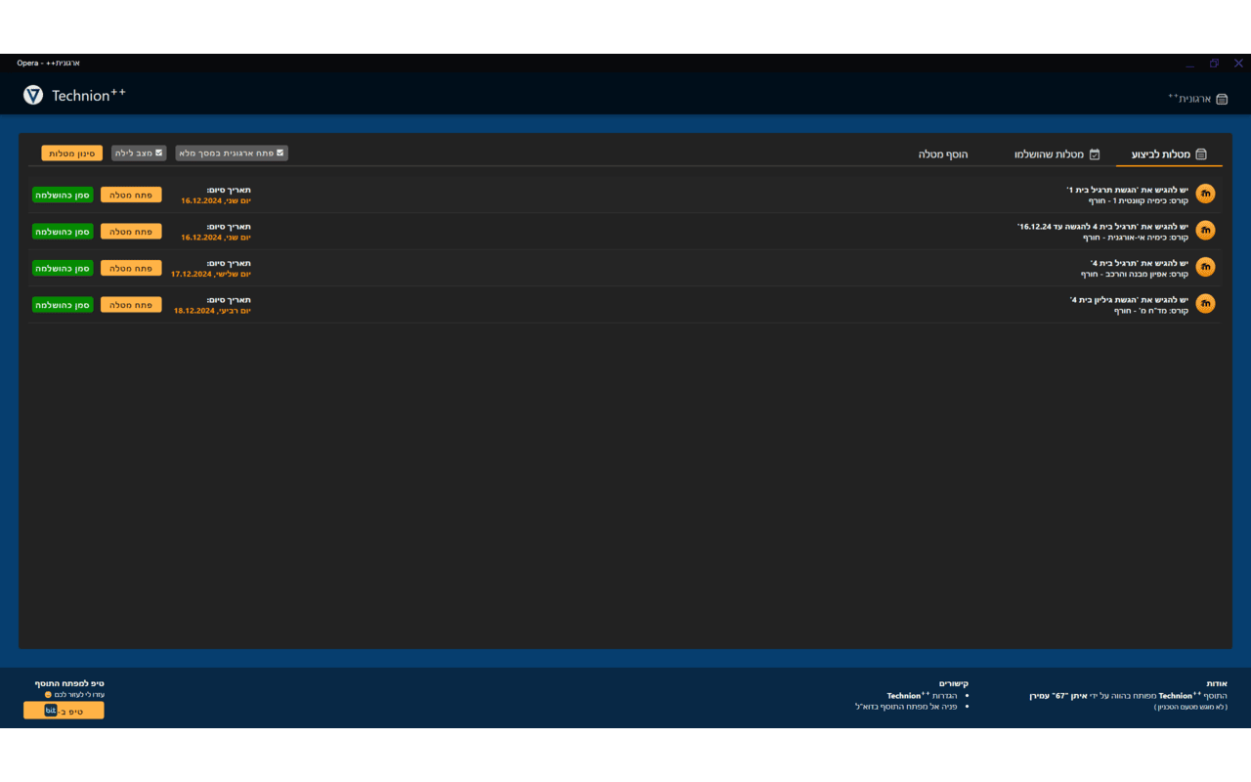Click the 'סינון מטלות' filter button

(72, 153)
